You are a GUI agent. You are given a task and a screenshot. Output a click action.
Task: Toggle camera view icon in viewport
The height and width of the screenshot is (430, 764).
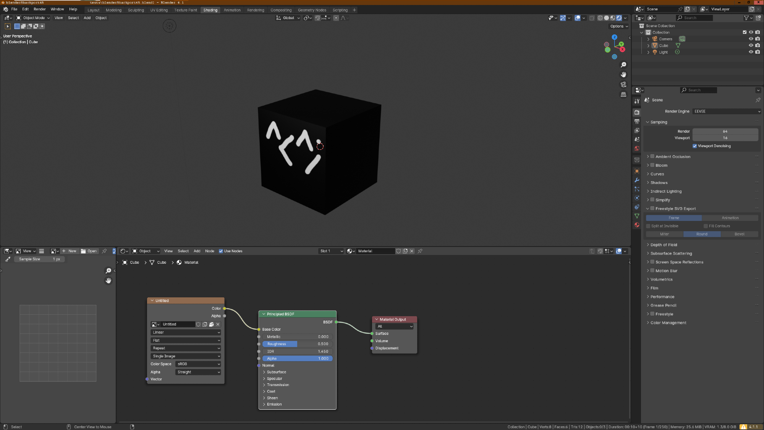[x=623, y=84]
